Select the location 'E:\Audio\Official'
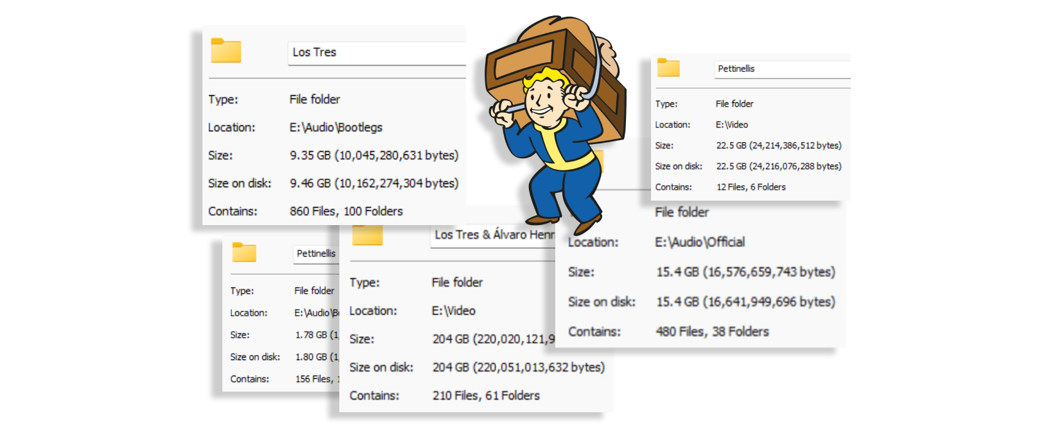1054x427 pixels. [700, 242]
